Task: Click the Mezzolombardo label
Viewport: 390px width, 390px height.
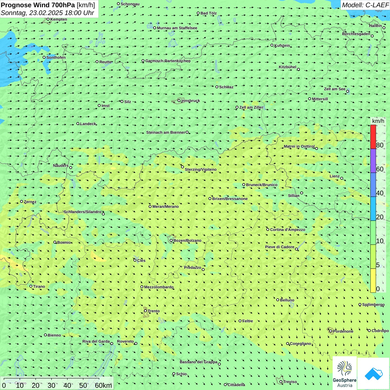Action: (159, 287)
